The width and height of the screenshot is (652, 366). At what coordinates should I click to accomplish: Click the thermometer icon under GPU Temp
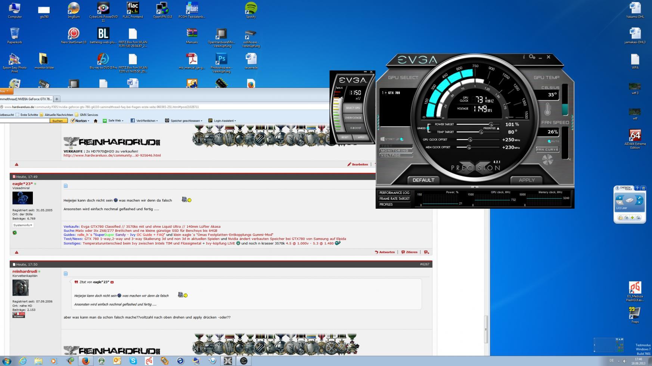pos(547,109)
